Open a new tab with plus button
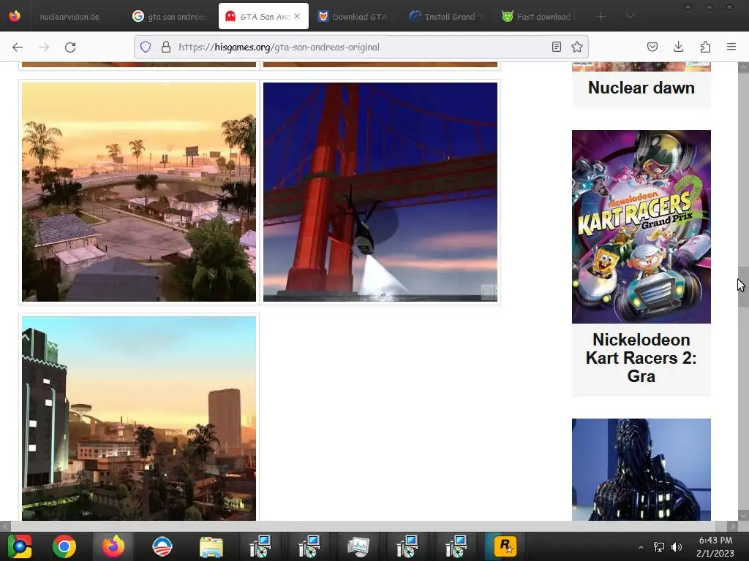The image size is (749, 561). [601, 17]
